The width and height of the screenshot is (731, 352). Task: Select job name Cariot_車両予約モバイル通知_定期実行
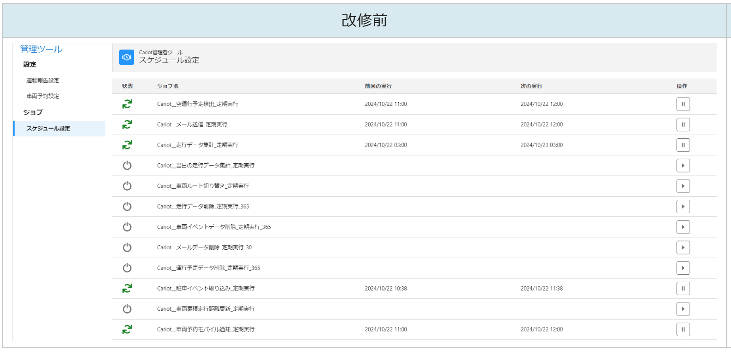pos(206,329)
